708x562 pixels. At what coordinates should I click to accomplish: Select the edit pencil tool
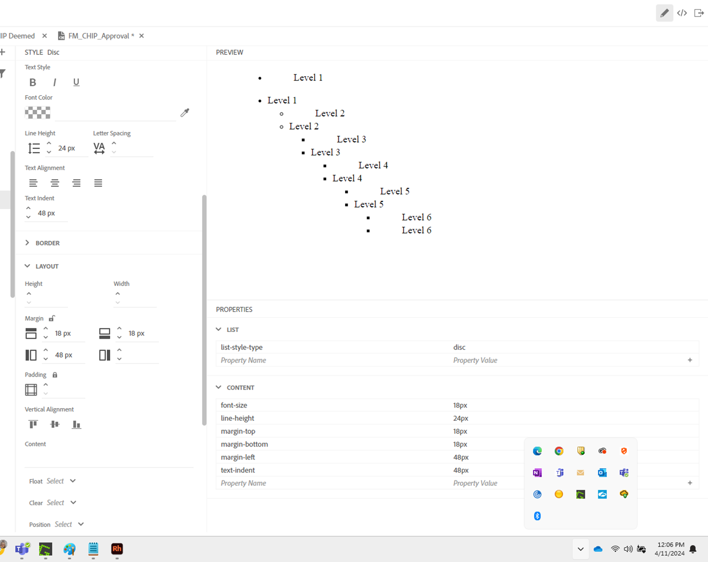point(664,13)
